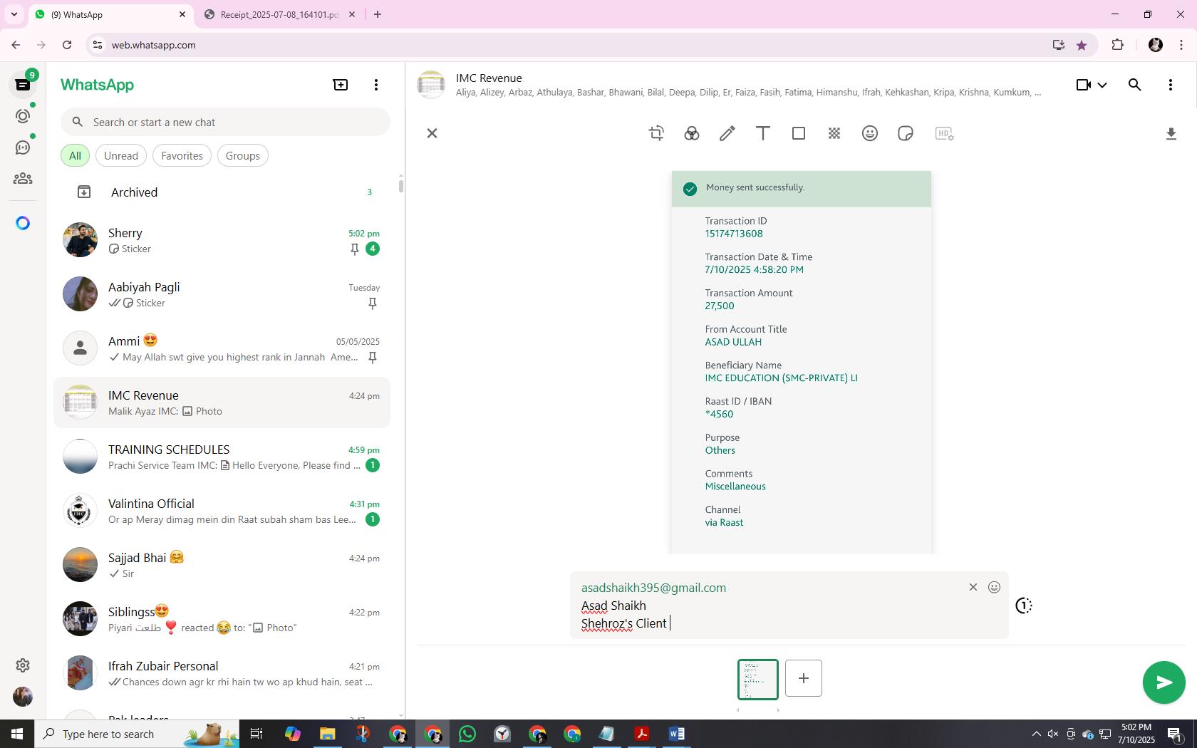Viewport: 1197px width, 748px height.
Task: Close the media editor preview
Action: coord(432,133)
